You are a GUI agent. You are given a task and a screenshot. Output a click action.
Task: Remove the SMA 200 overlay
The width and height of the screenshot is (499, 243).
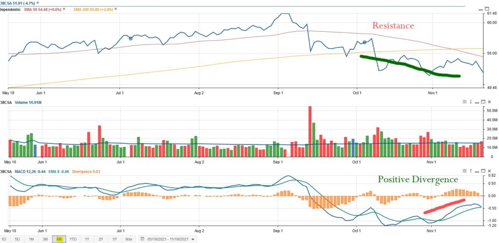(x=116, y=9)
